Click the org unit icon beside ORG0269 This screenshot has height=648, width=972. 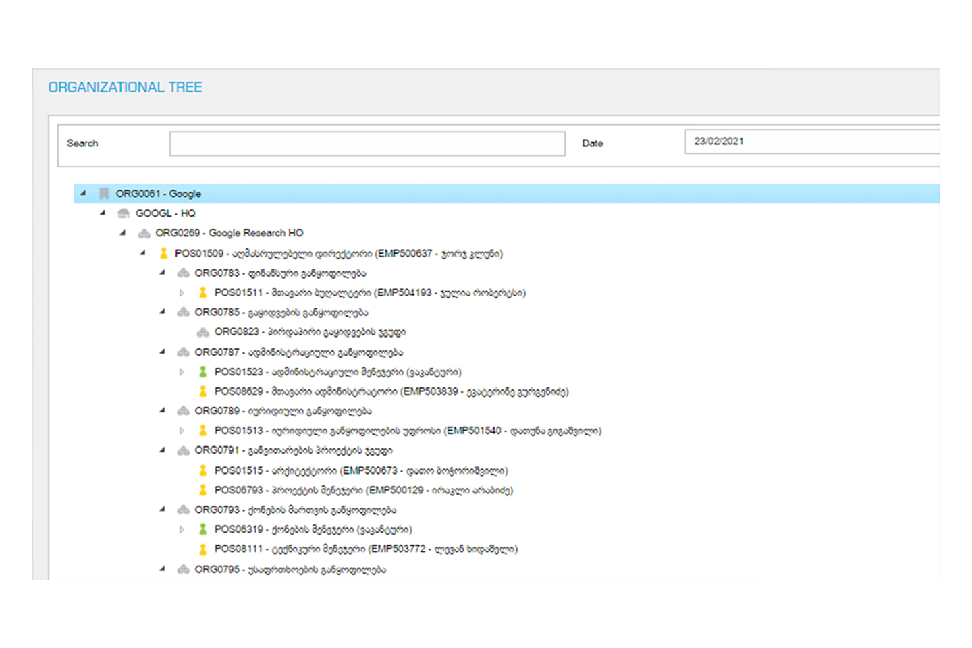click(144, 234)
